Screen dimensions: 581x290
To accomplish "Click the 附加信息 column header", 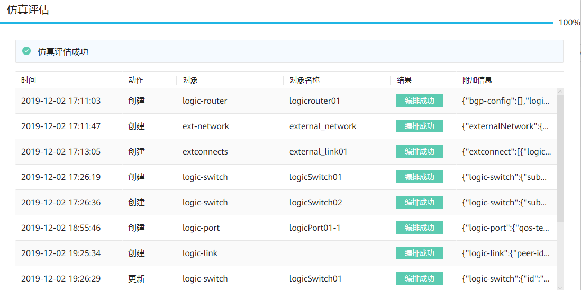I will coord(477,80).
